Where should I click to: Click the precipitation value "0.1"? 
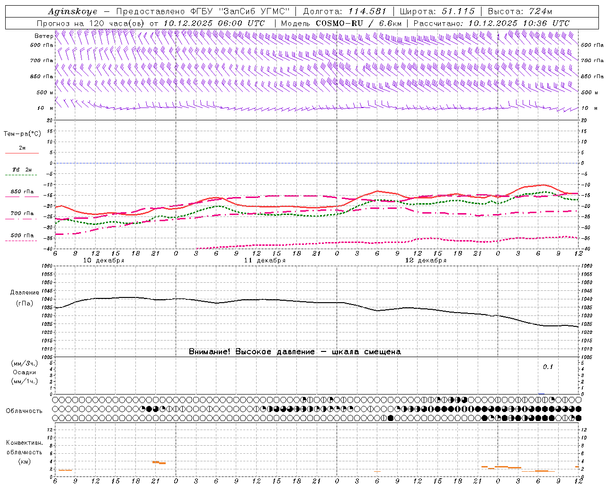pos(548,367)
